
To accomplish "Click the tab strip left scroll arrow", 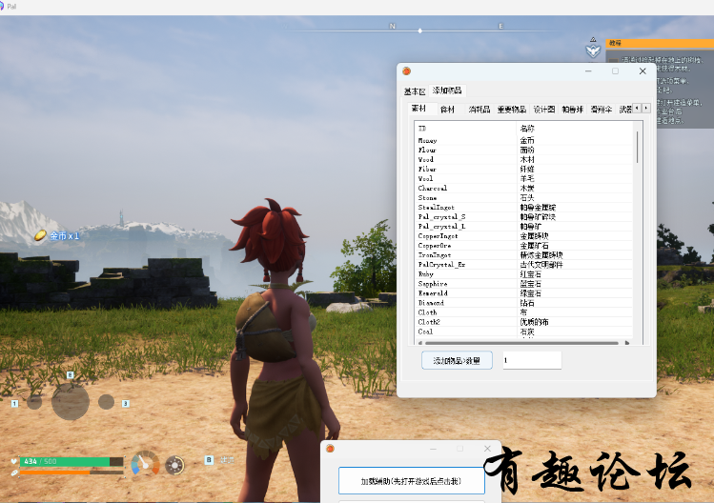I will coord(637,108).
